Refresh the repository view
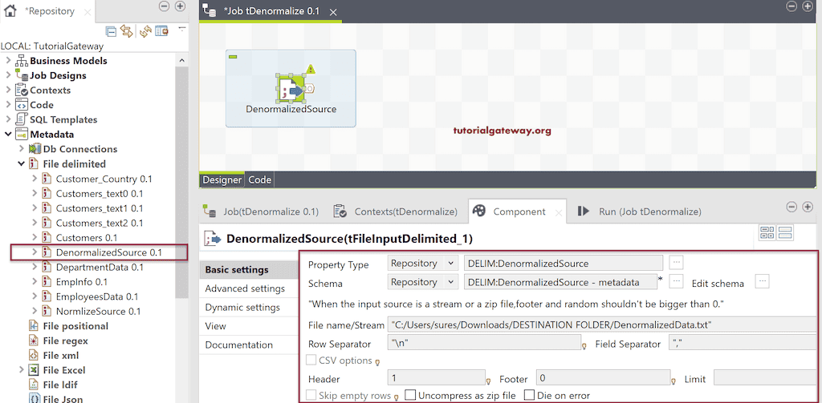This screenshot has height=403, width=822. 145,31
